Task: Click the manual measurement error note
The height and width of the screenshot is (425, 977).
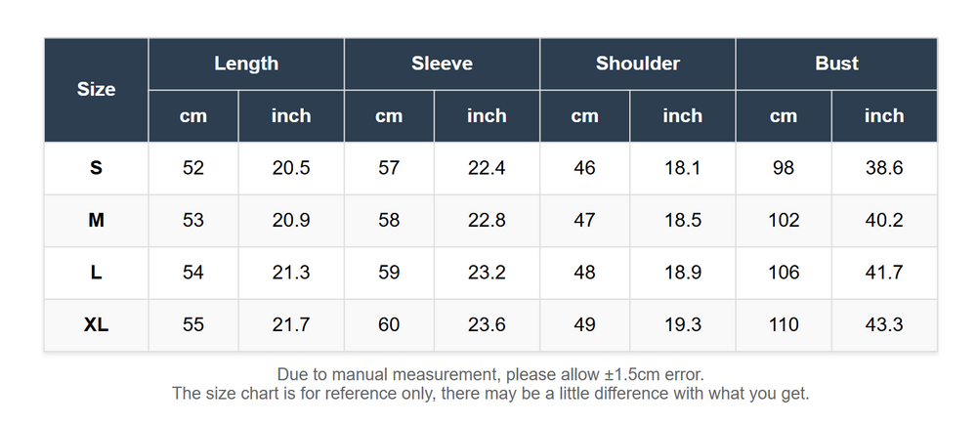Action: point(490,374)
